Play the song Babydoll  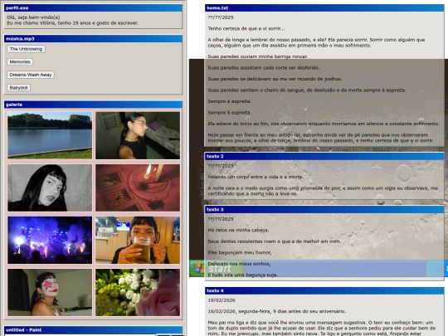click(x=18, y=88)
